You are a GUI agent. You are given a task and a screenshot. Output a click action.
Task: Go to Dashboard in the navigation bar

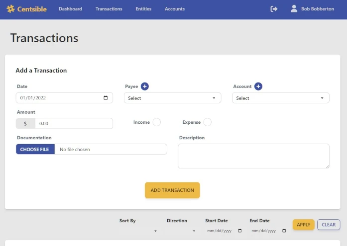click(x=70, y=9)
